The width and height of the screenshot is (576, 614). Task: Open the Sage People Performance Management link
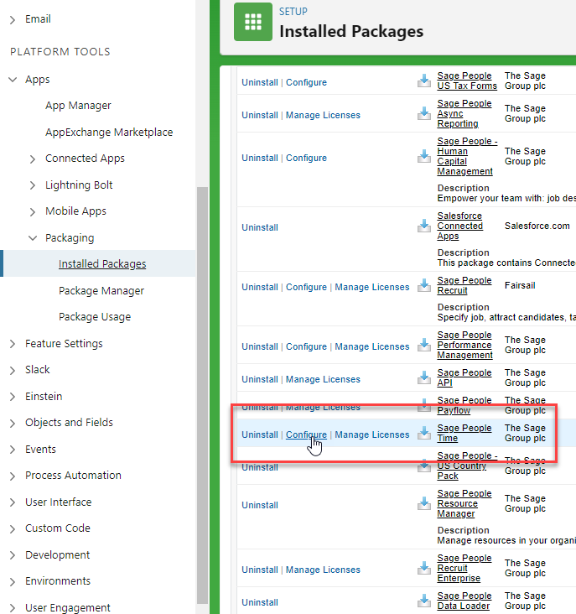[x=464, y=345]
